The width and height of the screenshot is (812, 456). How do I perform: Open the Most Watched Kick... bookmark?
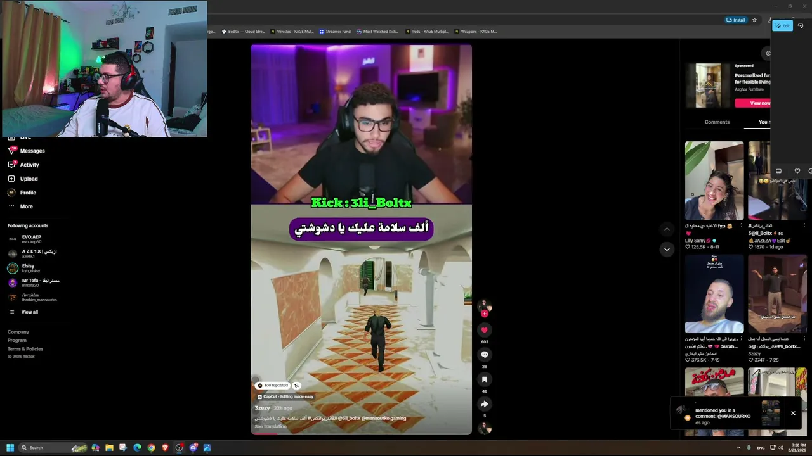(x=377, y=32)
